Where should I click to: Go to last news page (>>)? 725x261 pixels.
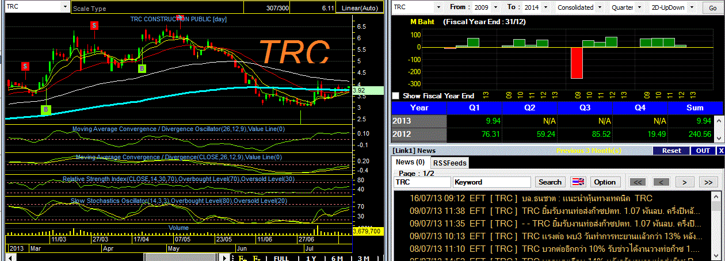click(x=708, y=182)
